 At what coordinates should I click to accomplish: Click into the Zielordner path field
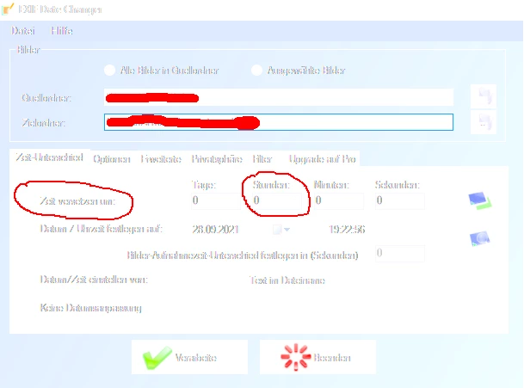coord(279,122)
